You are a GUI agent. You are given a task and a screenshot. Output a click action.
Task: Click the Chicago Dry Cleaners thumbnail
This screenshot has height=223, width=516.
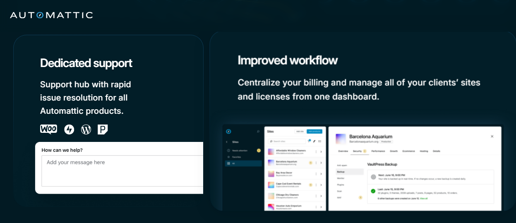(x=271, y=195)
